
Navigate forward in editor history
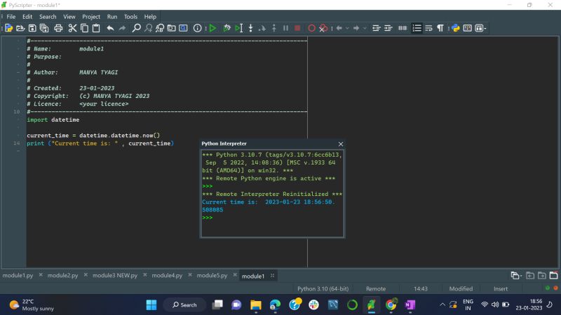coord(356,28)
